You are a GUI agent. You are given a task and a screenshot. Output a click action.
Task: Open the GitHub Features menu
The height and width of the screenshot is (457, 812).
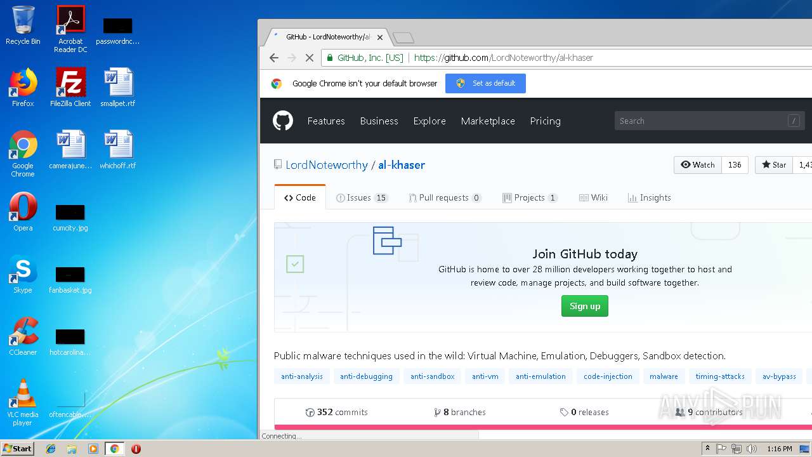(326, 121)
